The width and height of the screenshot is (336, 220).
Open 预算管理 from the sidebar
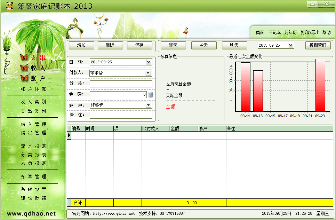pyautogui.click(x=33, y=177)
